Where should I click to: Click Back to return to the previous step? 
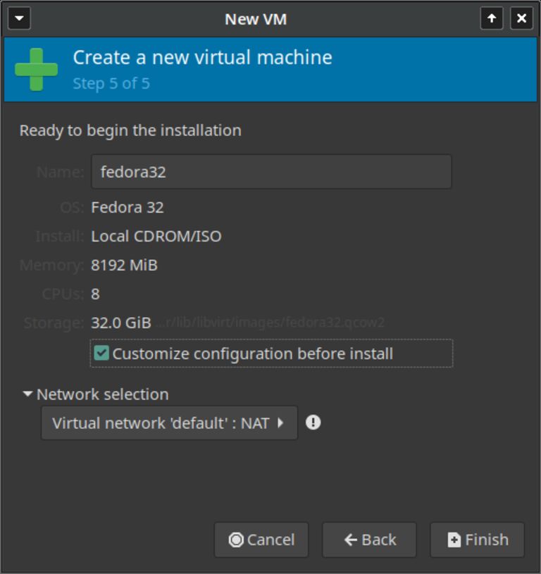369,540
